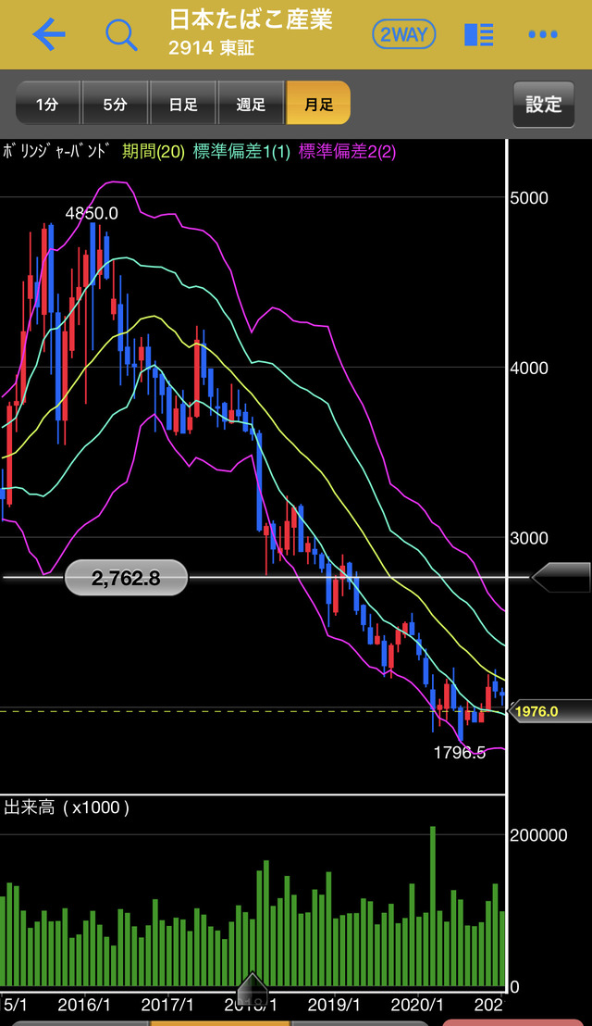Select the 日足 daily chart tab
The width and height of the screenshot is (592, 1026).
(x=183, y=103)
